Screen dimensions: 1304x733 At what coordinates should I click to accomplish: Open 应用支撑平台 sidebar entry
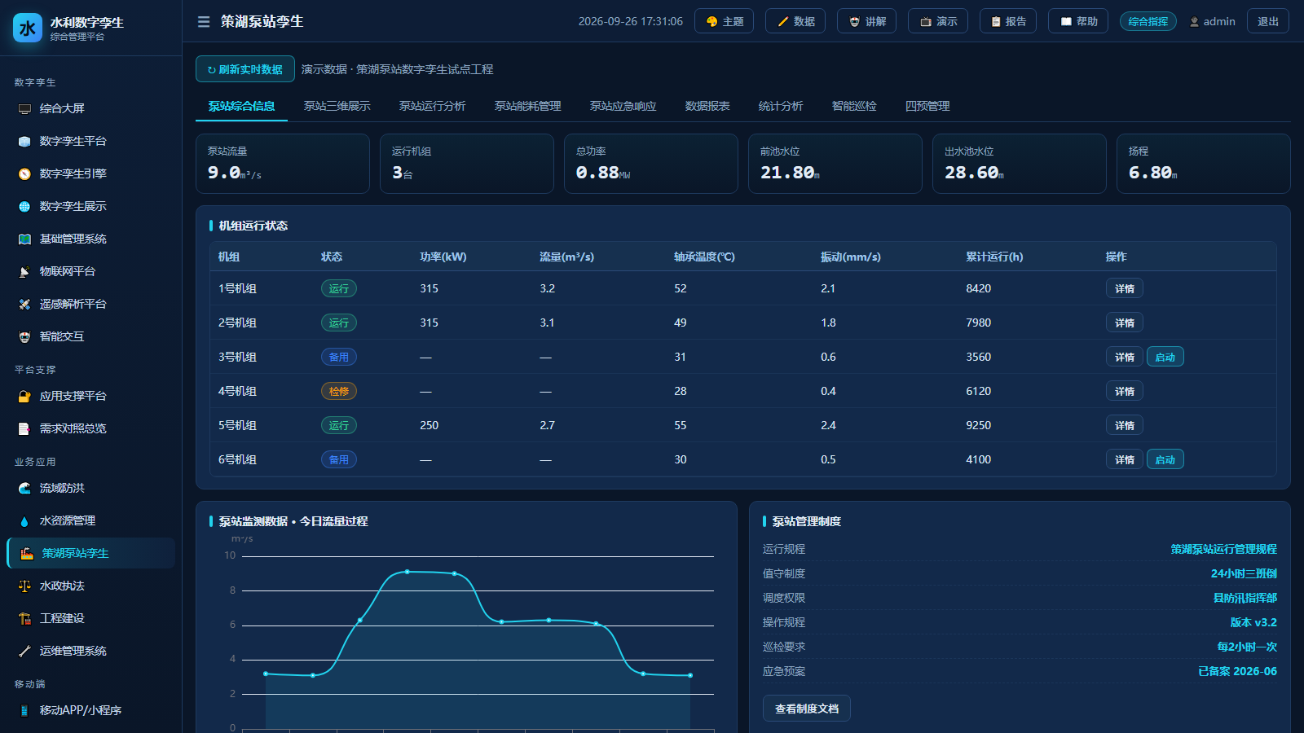click(91, 396)
